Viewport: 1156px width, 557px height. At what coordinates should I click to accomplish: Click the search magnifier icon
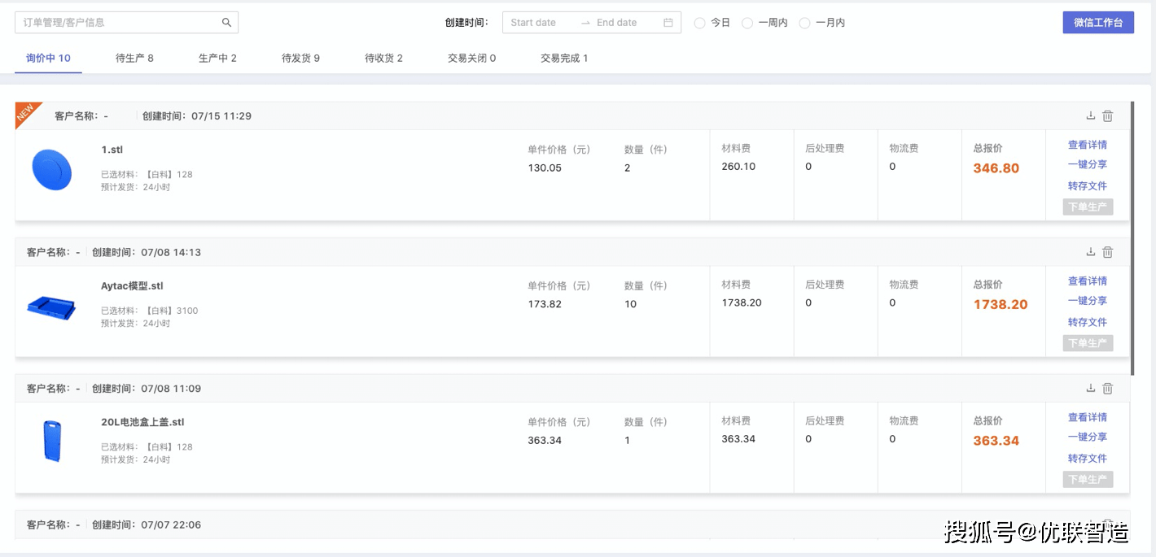coord(227,23)
